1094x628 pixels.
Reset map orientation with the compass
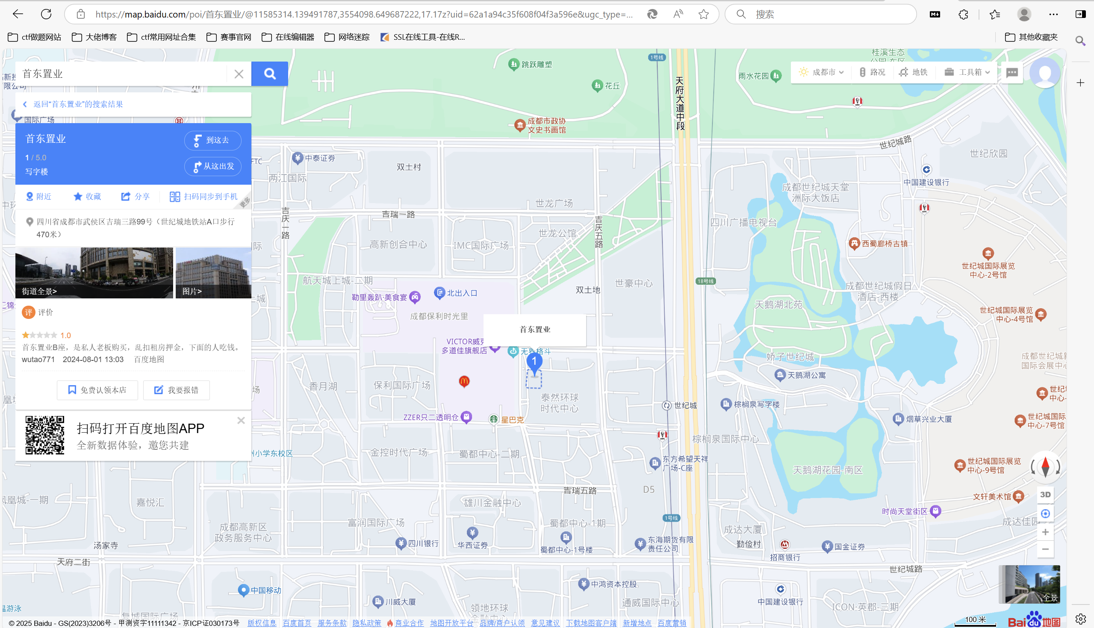coord(1045,467)
